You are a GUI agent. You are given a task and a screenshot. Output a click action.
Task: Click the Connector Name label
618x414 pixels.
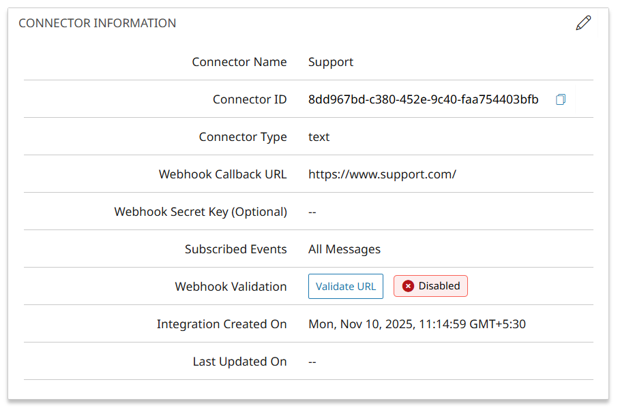[239, 62]
